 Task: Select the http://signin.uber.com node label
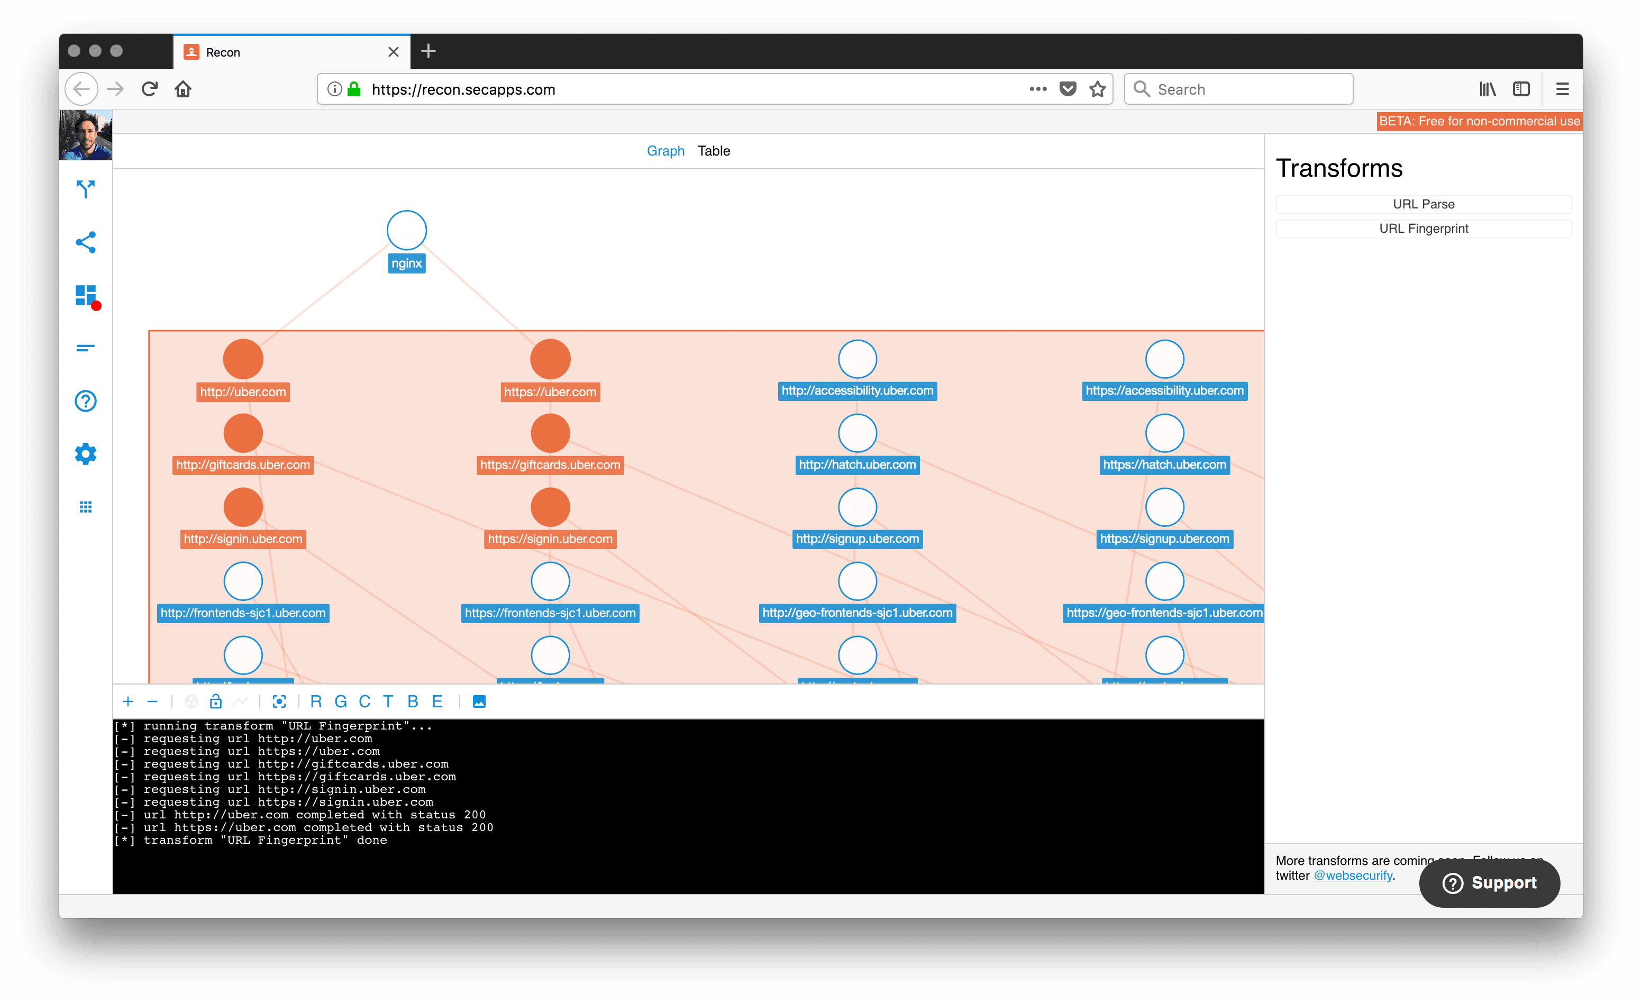(243, 539)
